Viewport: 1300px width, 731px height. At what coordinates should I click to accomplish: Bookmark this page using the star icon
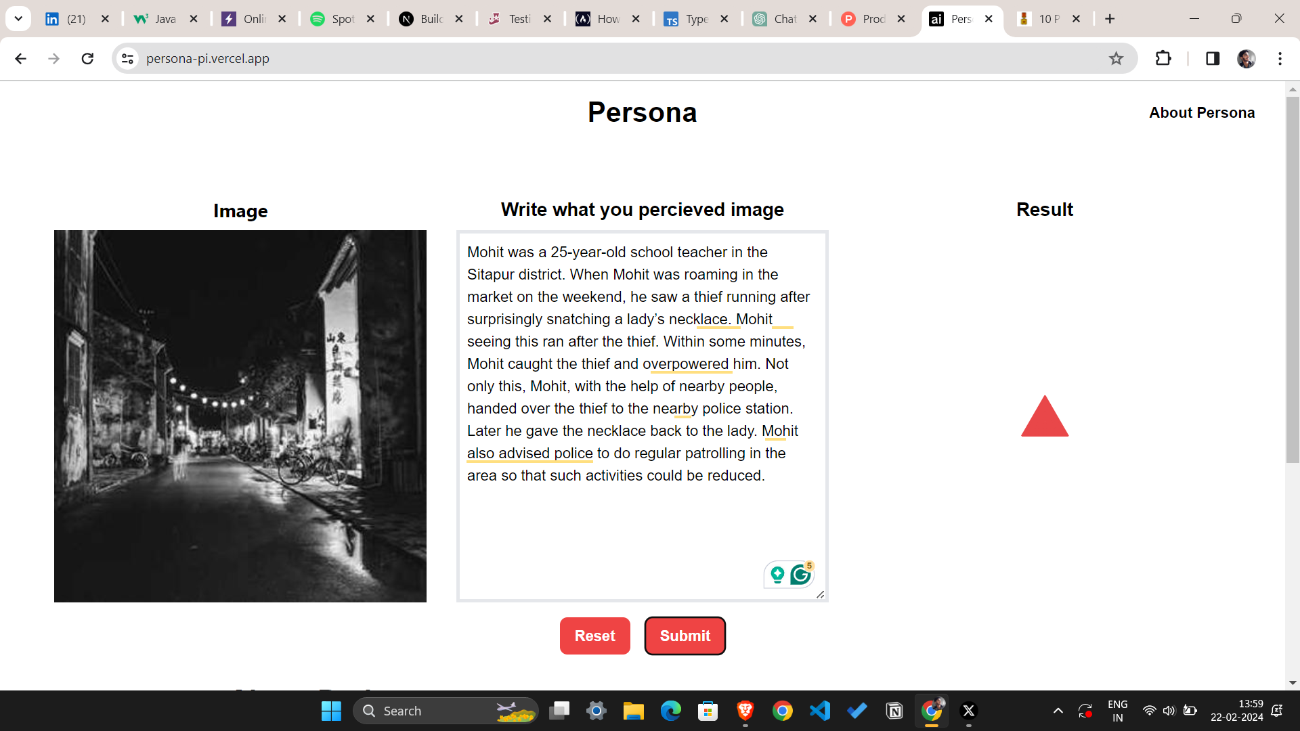point(1116,58)
